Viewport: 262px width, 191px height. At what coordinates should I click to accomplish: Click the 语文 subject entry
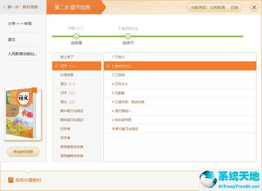point(12,40)
